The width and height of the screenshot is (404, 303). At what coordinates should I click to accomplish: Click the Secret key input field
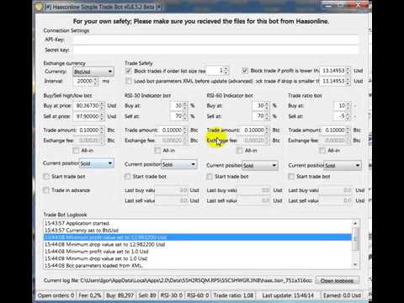click(215, 50)
